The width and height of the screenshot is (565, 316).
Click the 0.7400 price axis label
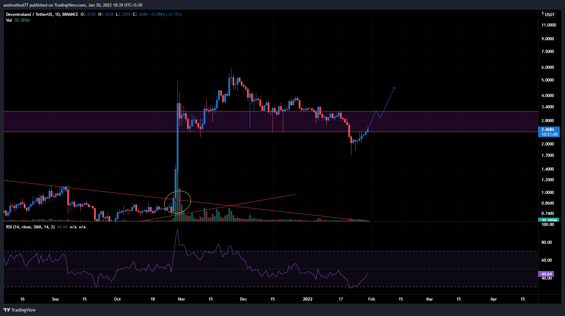click(548, 214)
